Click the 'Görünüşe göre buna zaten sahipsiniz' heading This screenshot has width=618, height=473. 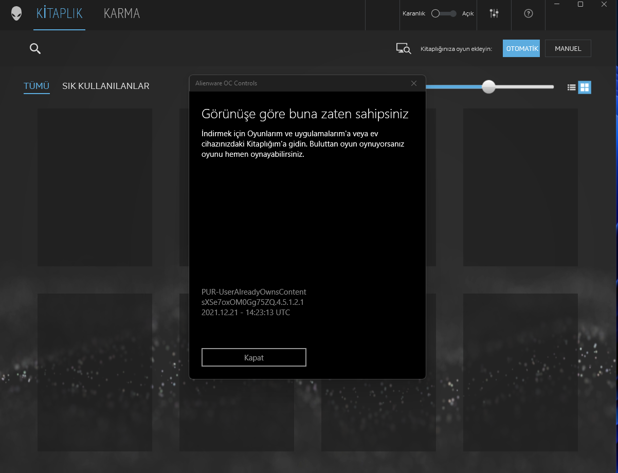[305, 114]
